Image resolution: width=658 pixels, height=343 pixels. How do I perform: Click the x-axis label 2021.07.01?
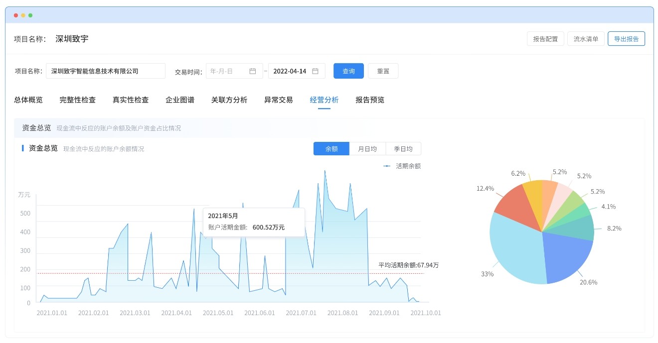click(x=301, y=313)
